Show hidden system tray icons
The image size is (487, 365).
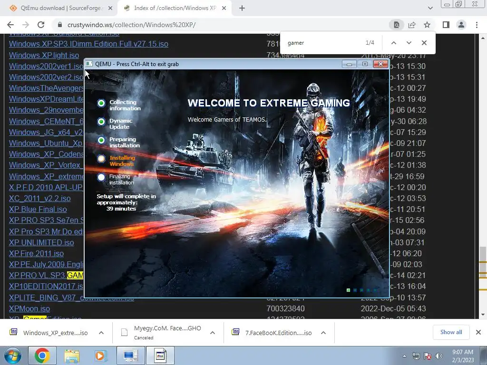404,356
